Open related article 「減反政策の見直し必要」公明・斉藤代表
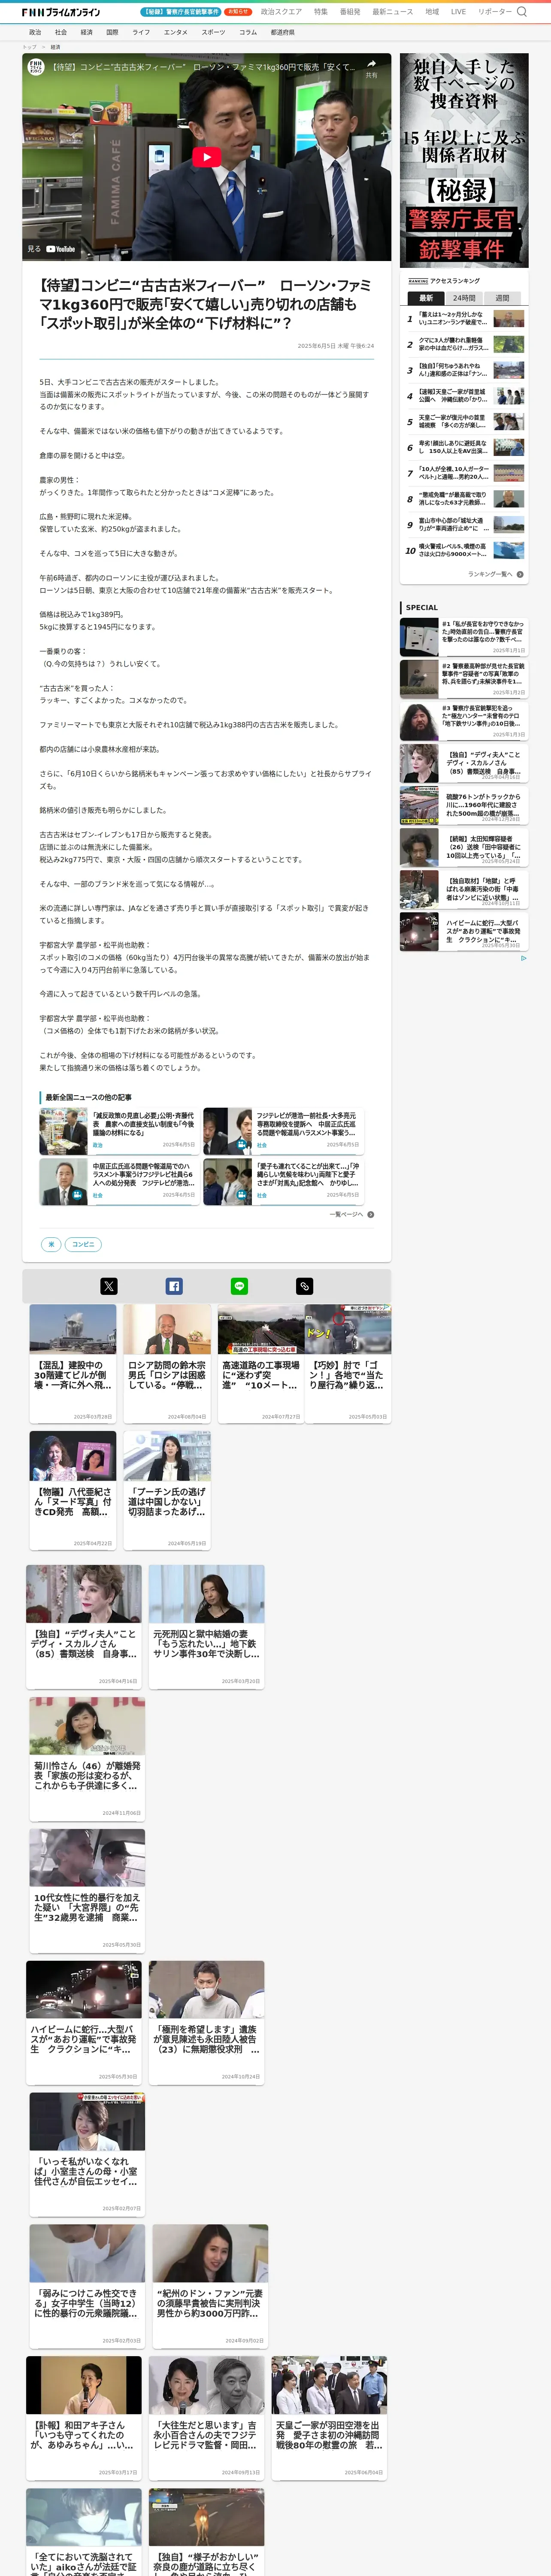 coord(118,1131)
